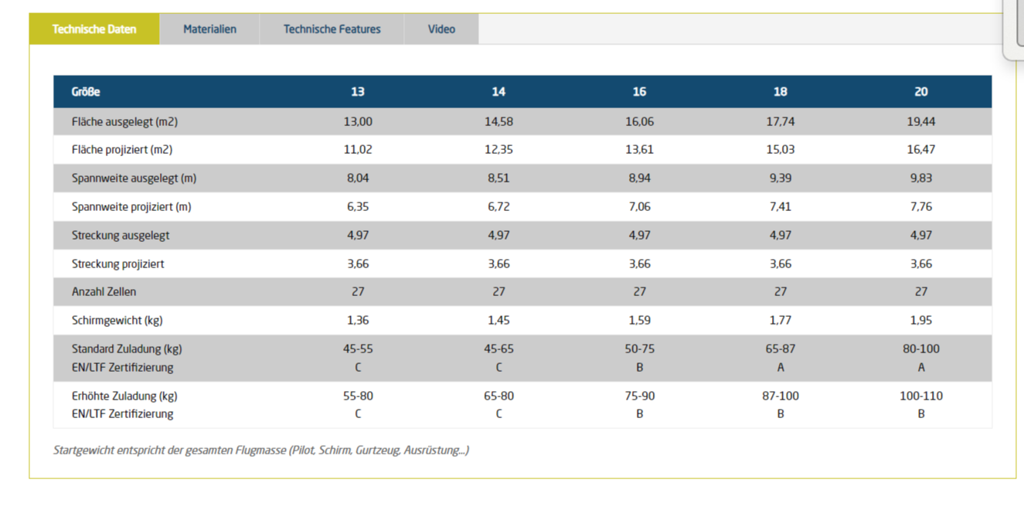Select the Schirmgewicht (kg) row label
1024x517 pixels.
(x=117, y=320)
